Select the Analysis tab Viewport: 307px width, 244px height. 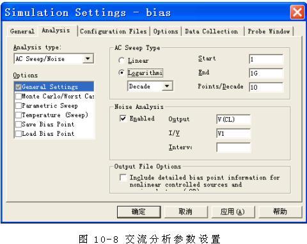[x=56, y=31]
